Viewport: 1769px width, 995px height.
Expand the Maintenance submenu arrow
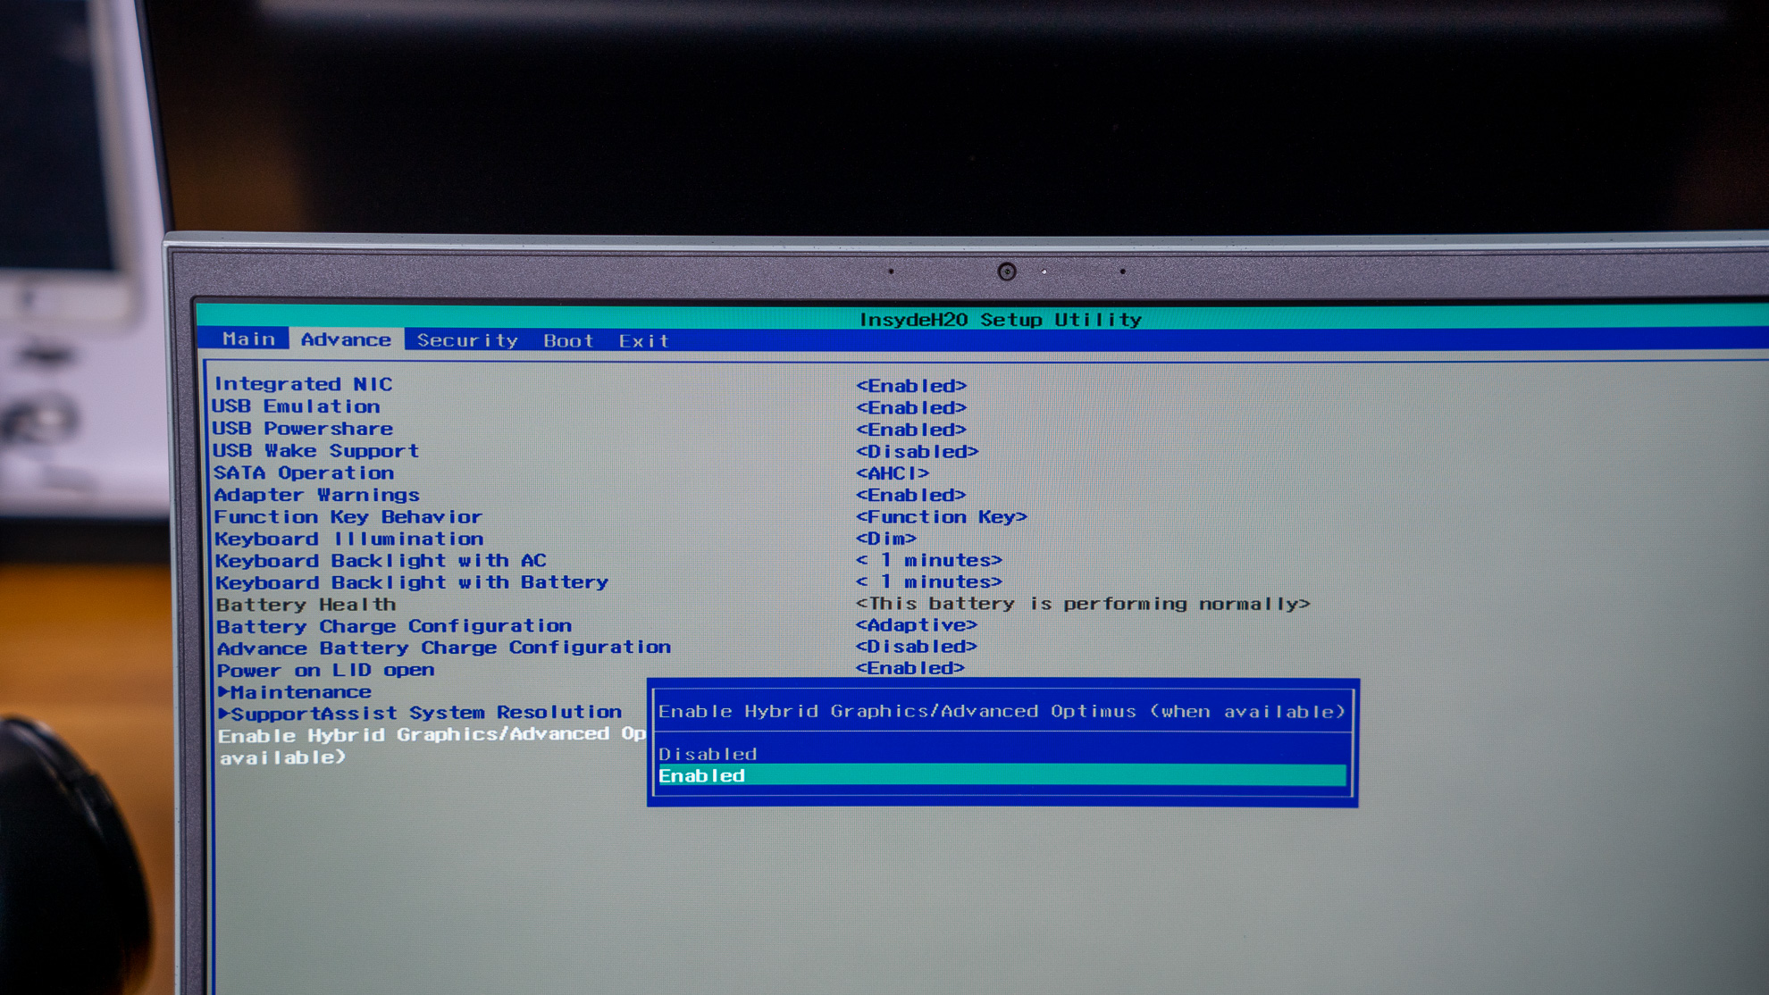223,692
